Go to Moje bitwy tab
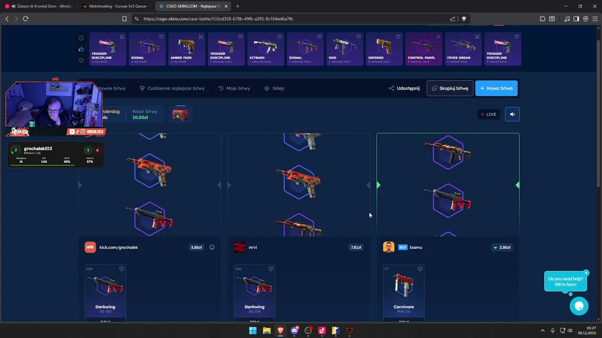 coord(234,88)
